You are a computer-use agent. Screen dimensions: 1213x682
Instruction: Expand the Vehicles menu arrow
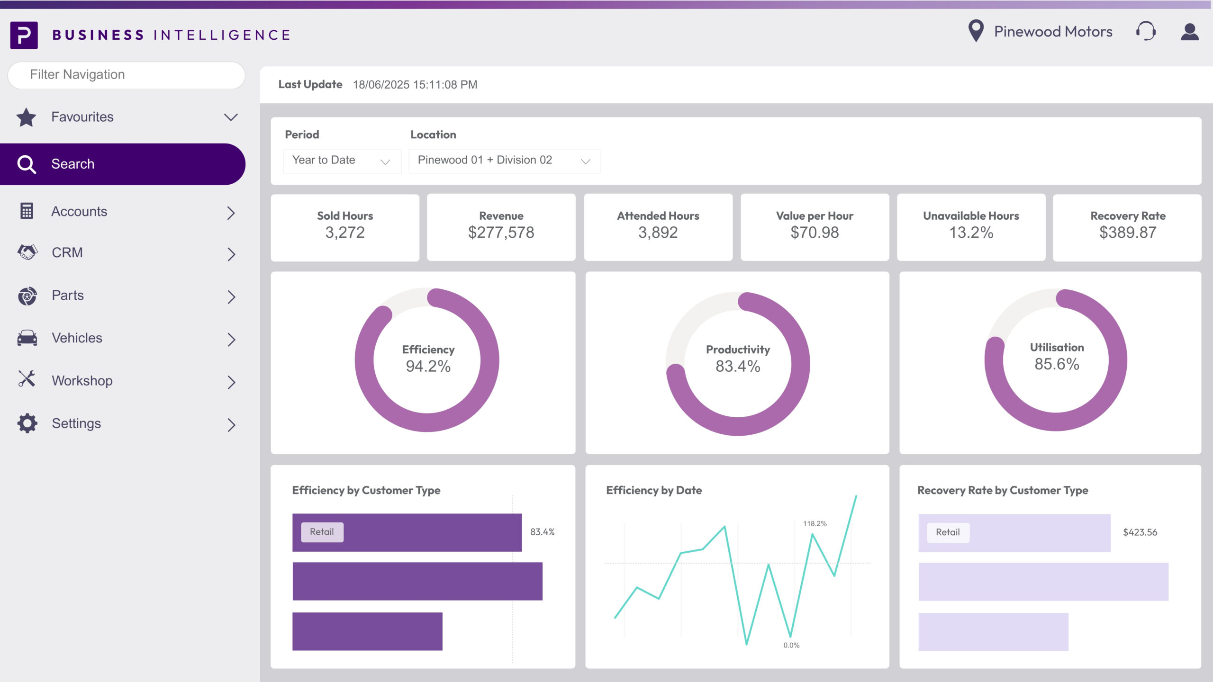231,339
